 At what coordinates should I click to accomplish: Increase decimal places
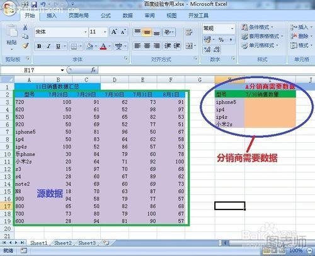207,50
